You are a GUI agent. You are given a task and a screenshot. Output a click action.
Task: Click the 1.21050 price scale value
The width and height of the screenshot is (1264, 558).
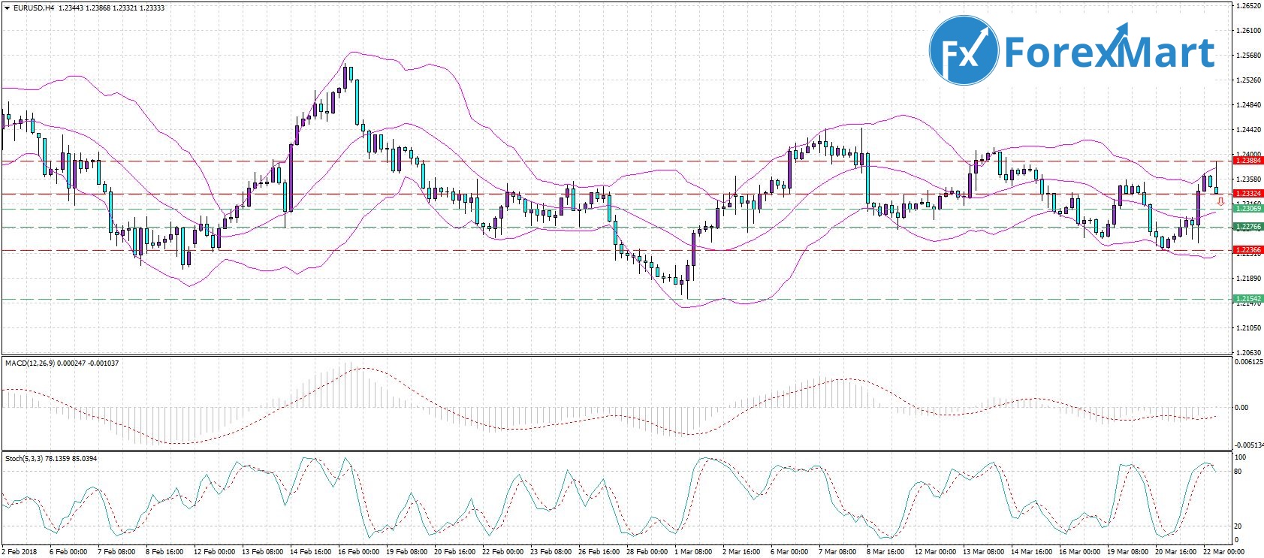(1248, 328)
